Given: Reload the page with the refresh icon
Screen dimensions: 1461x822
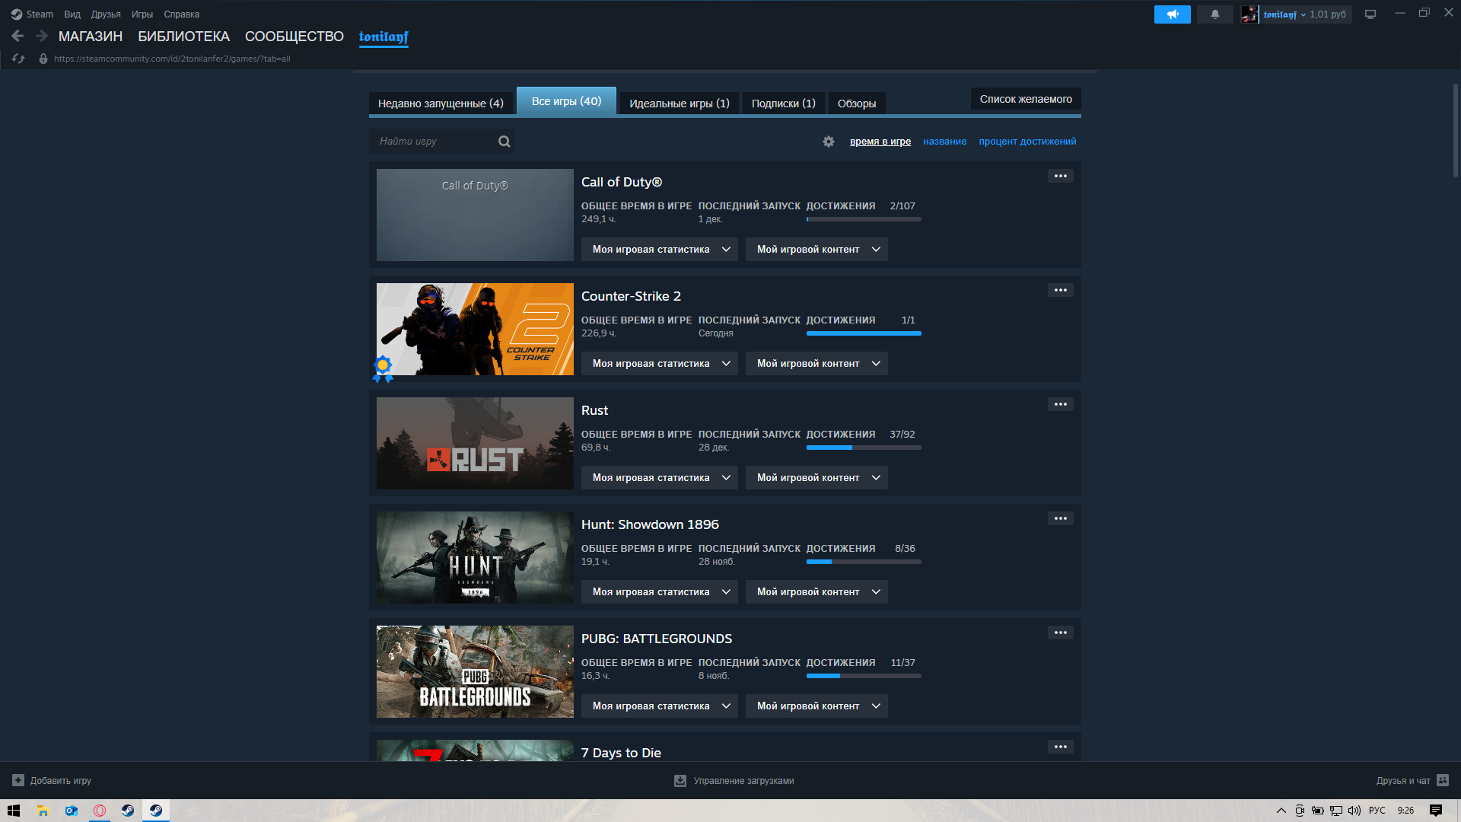Looking at the screenshot, I should pyautogui.click(x=18, y=59).
